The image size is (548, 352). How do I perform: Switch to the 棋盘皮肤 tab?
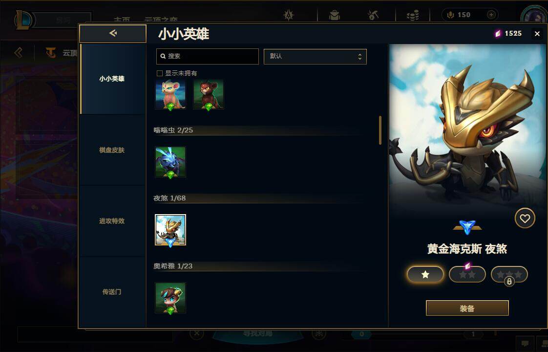[x=112, y=150]
